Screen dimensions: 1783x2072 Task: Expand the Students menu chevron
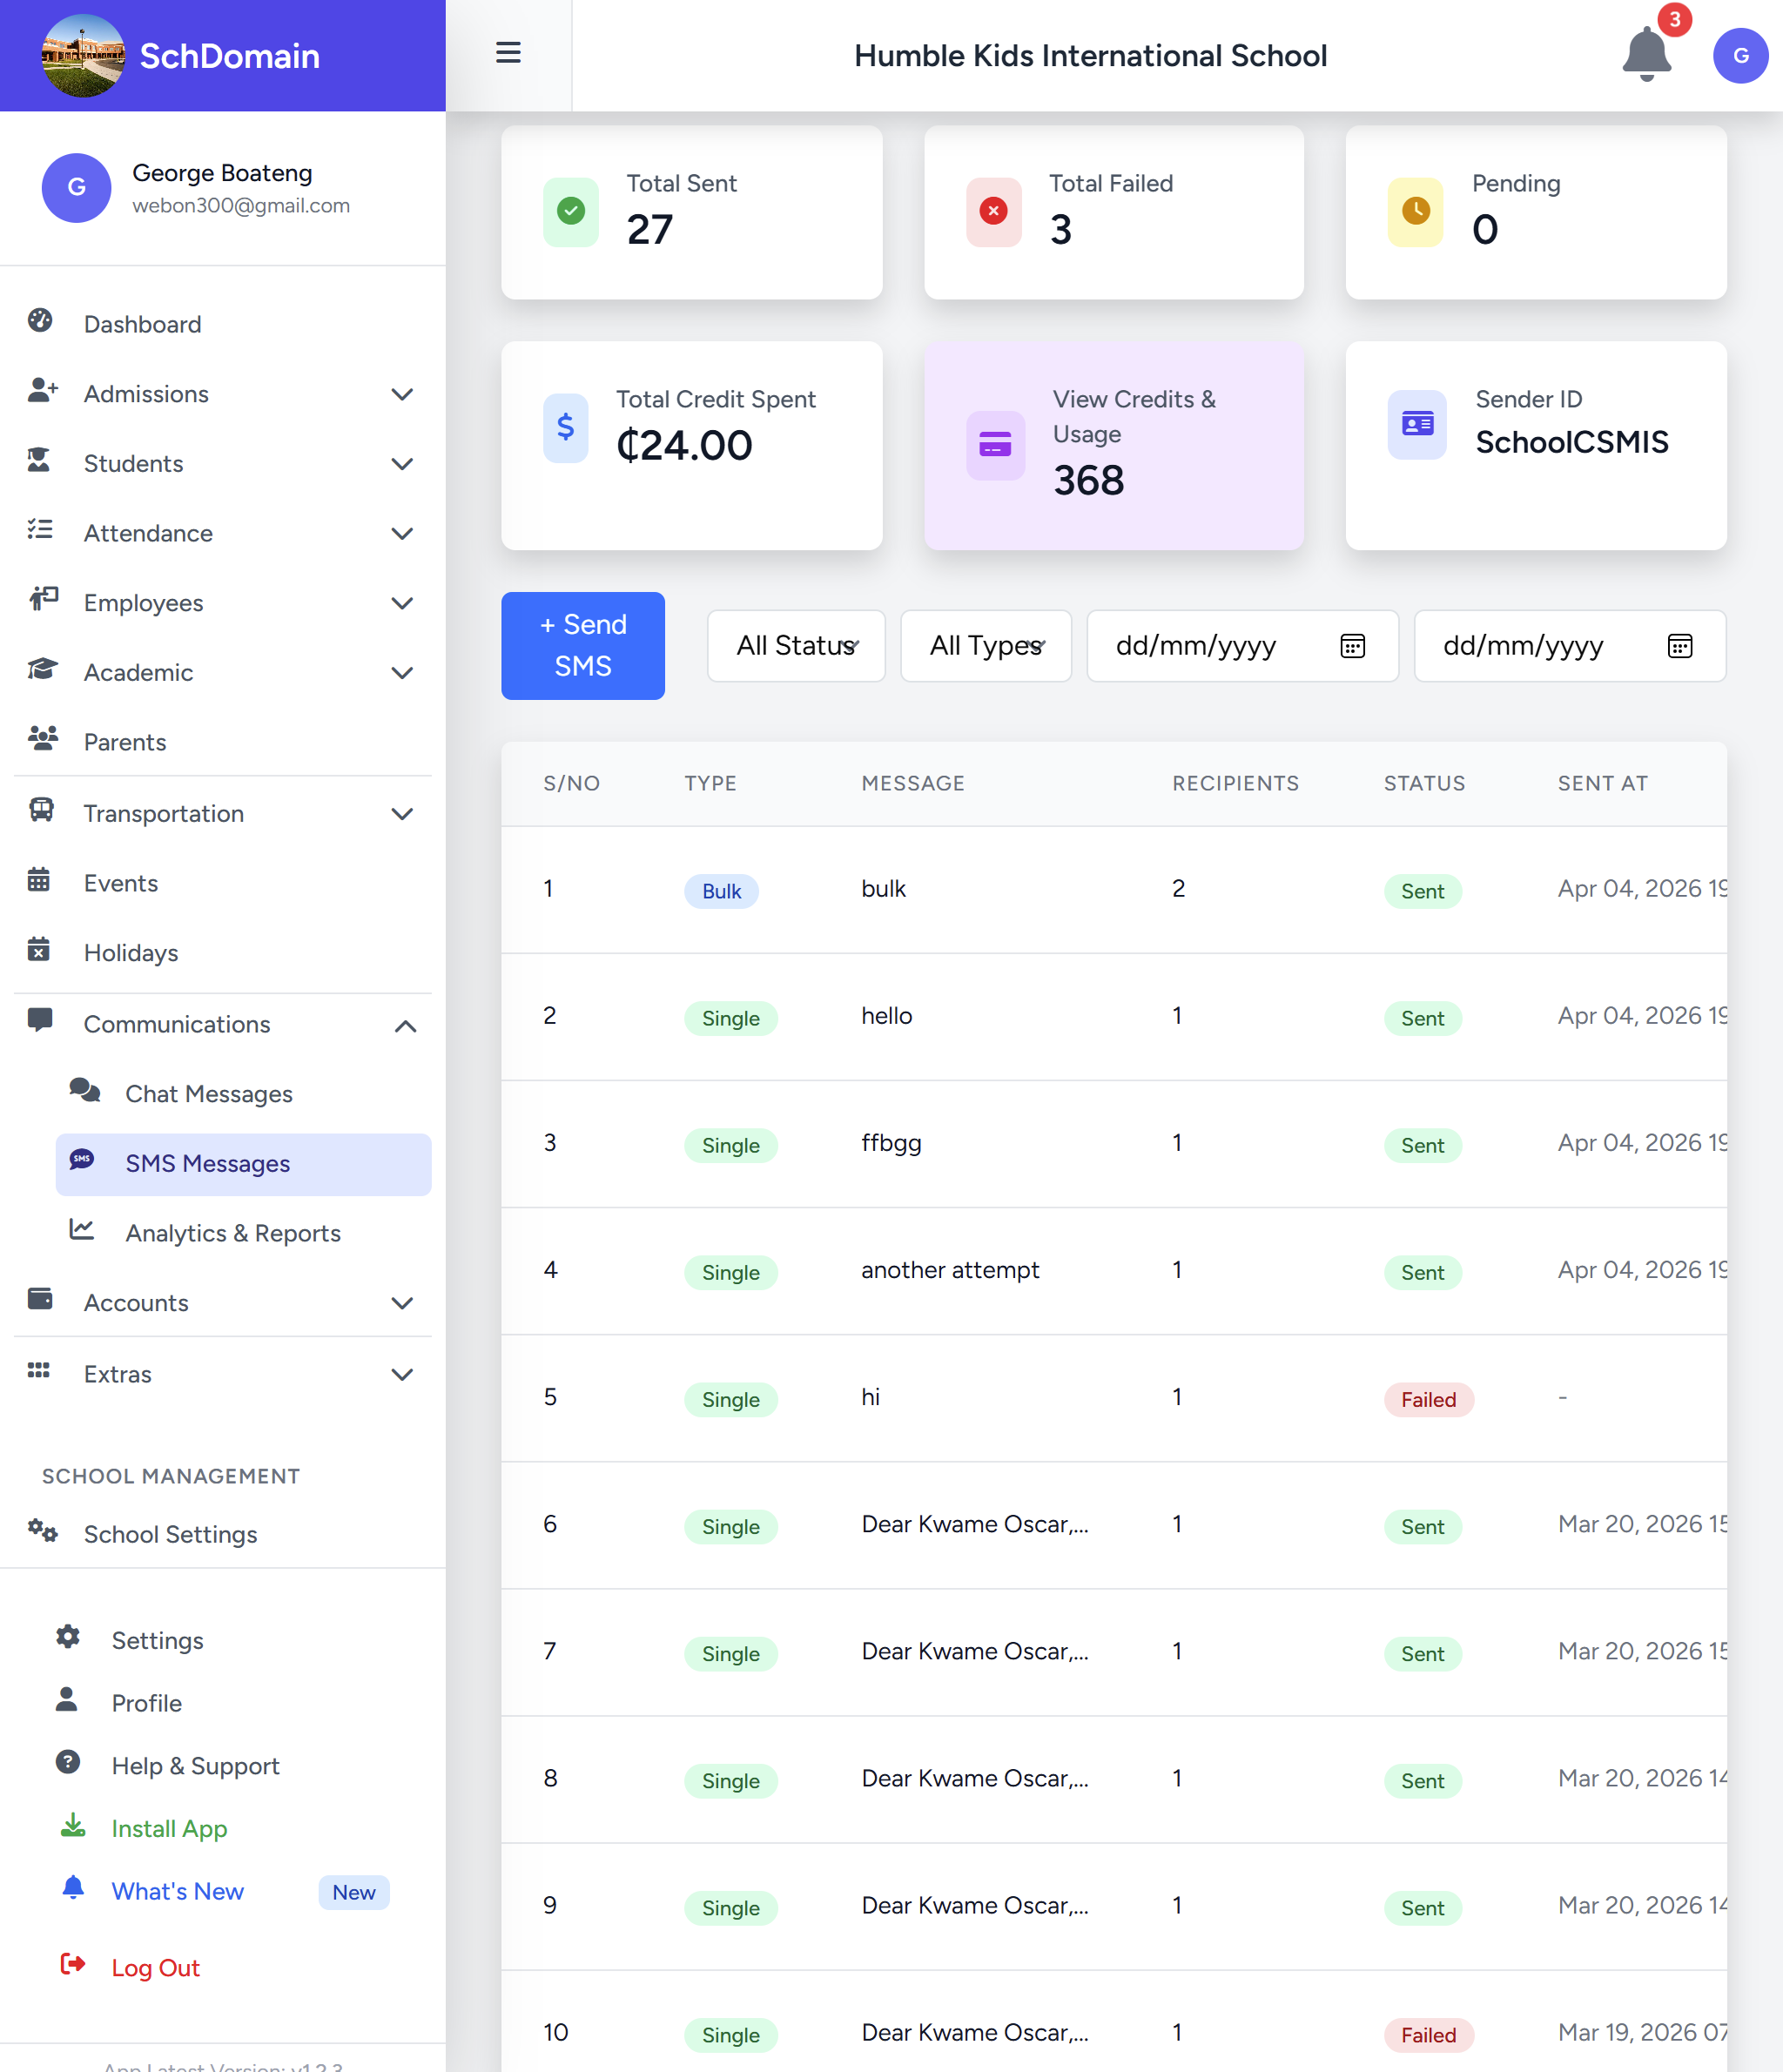point(402,464)
